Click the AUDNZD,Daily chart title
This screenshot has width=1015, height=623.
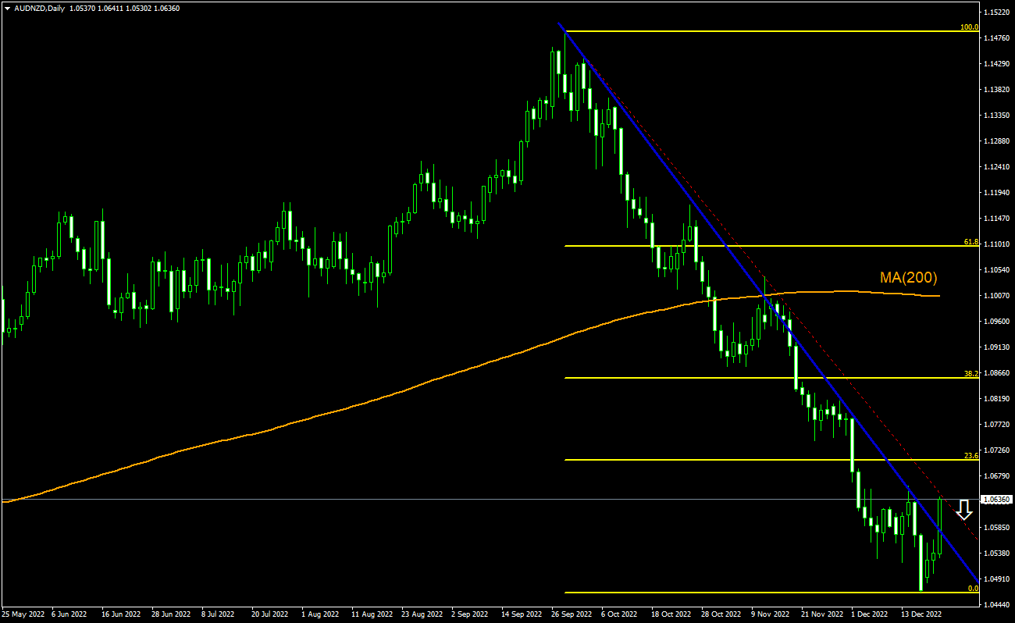tap(41, 9)
